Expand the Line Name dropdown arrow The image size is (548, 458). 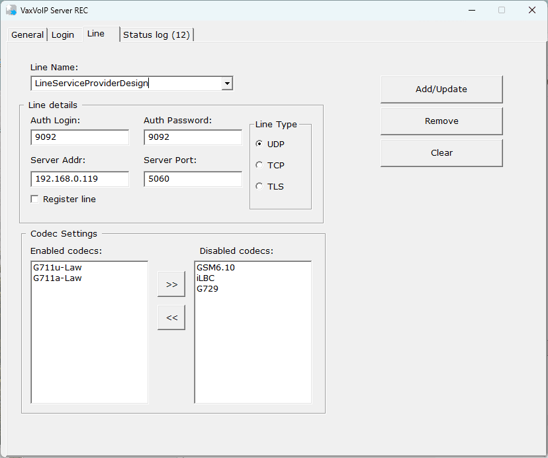pyautogui.click(x=227, y=84)
